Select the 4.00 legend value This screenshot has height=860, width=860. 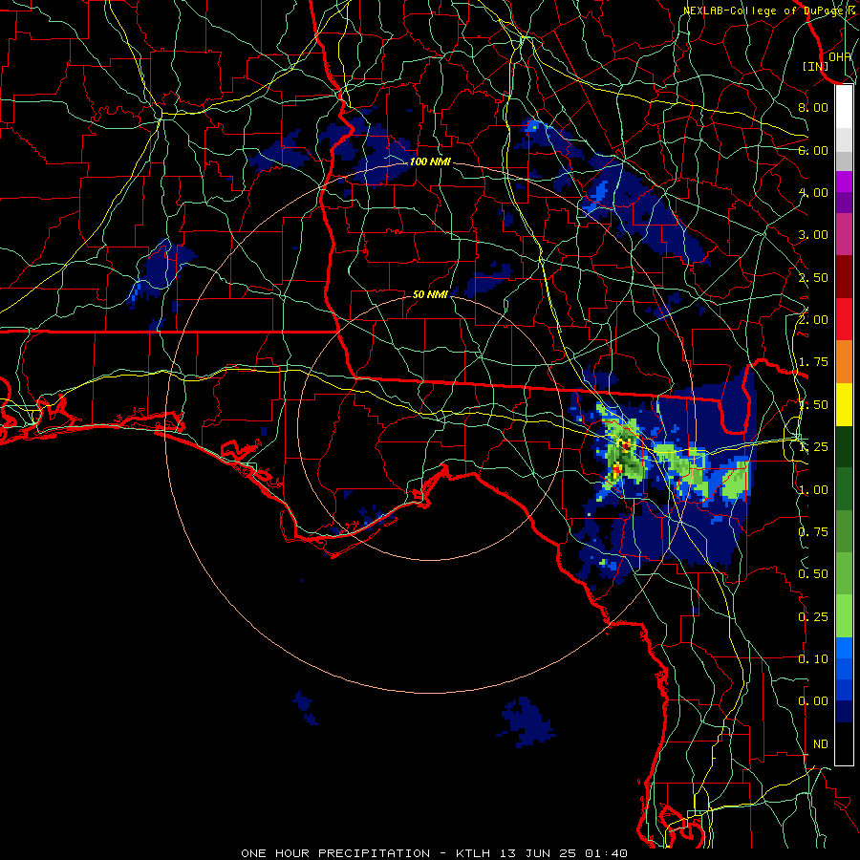[813, 192]
